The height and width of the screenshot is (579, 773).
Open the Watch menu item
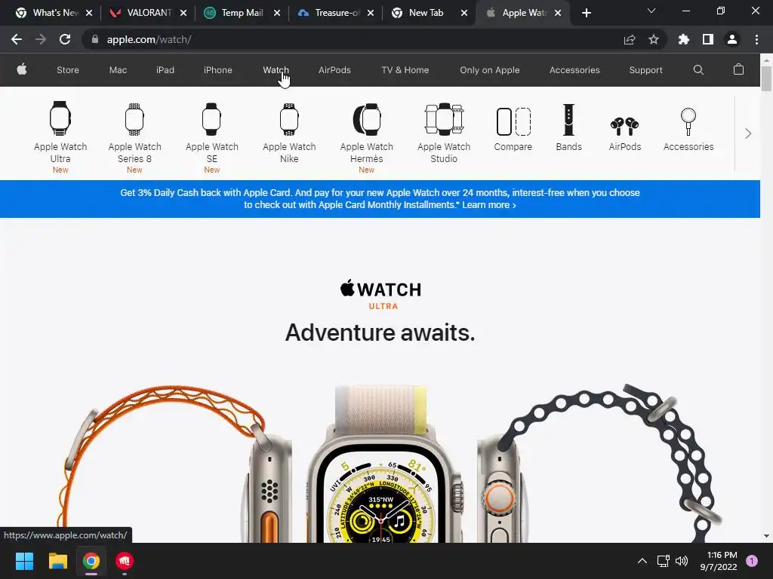click(x=276, y=70)
